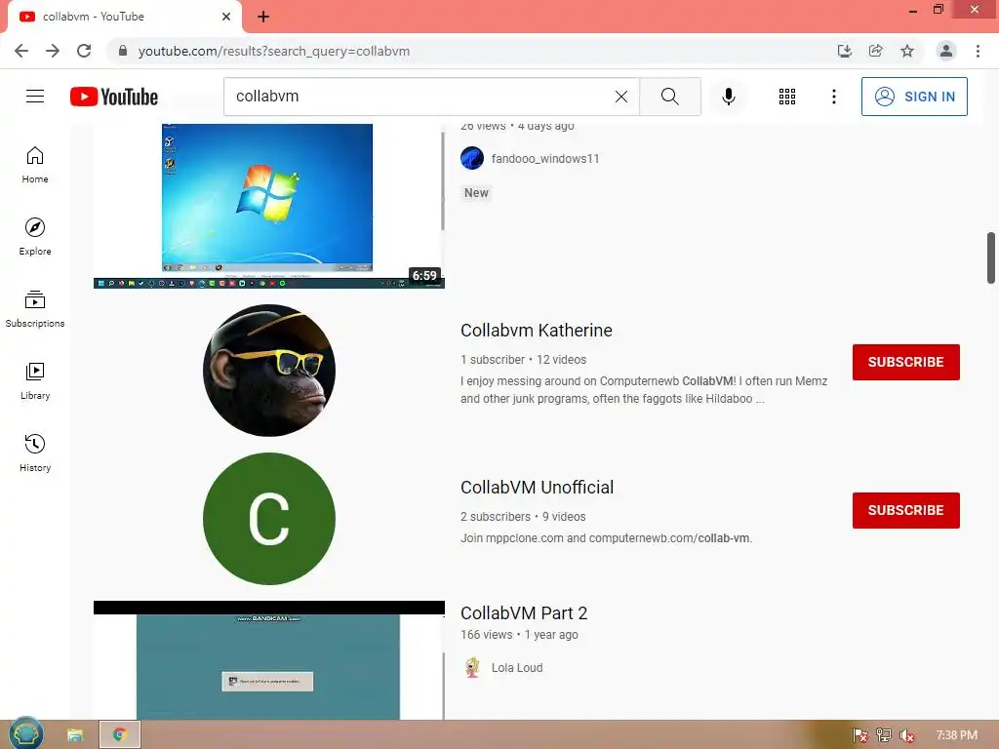Open Library in the sidebar

[35, 381]
